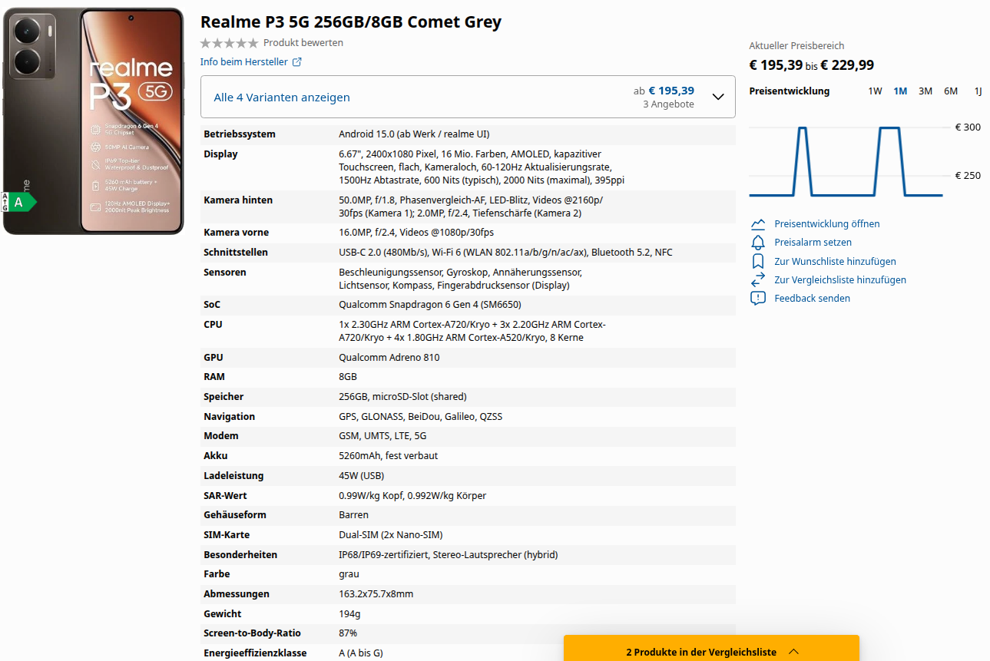
Task: Click the Gewicht value 194g
Action: click(x=349, y=614)
